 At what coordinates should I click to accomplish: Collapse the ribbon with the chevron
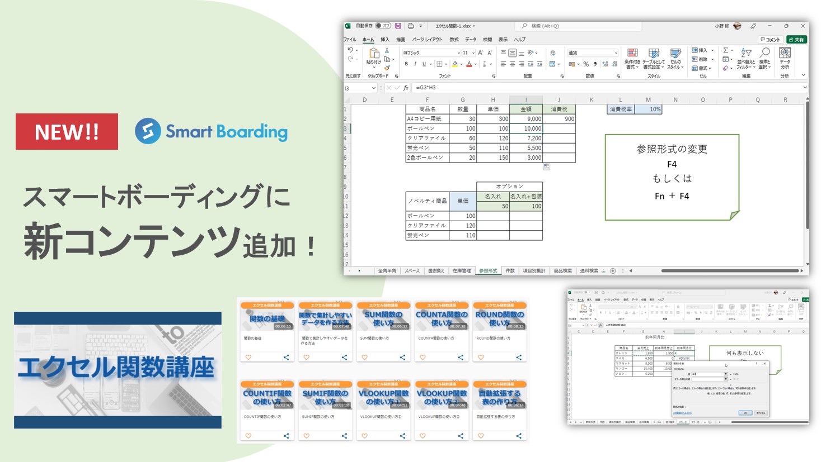[x=804, y=74]
